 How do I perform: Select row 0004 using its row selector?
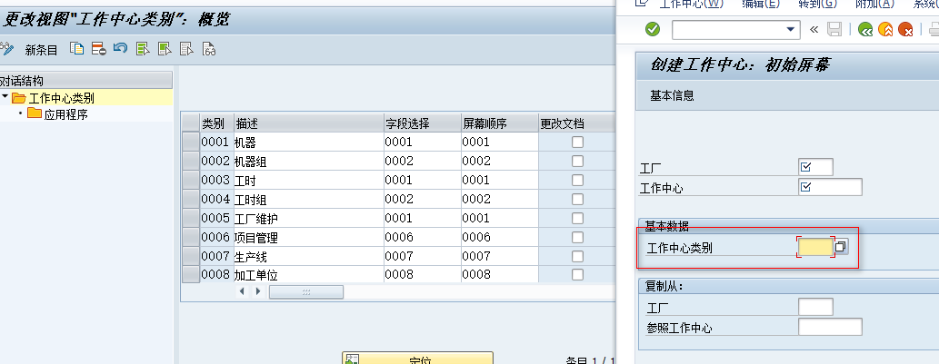point(190,199)
